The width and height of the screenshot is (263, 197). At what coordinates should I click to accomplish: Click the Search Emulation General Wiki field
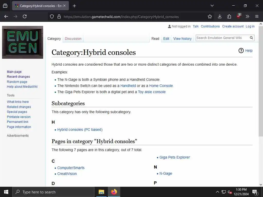222,38
